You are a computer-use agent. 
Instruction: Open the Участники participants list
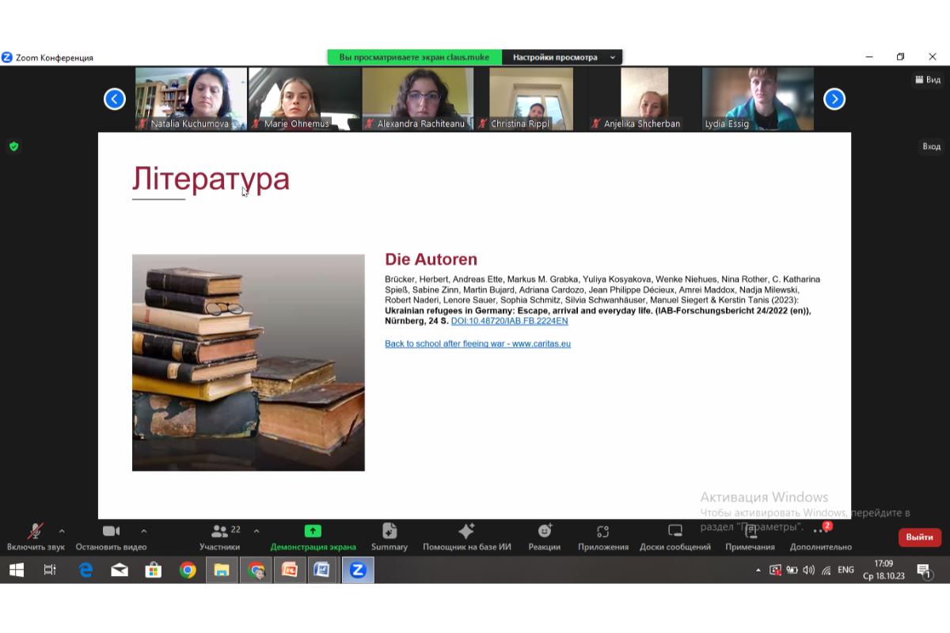pos(220,536)
